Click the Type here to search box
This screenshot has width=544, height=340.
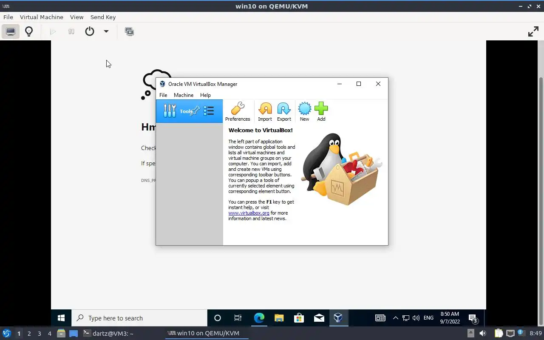coord(139,318)
